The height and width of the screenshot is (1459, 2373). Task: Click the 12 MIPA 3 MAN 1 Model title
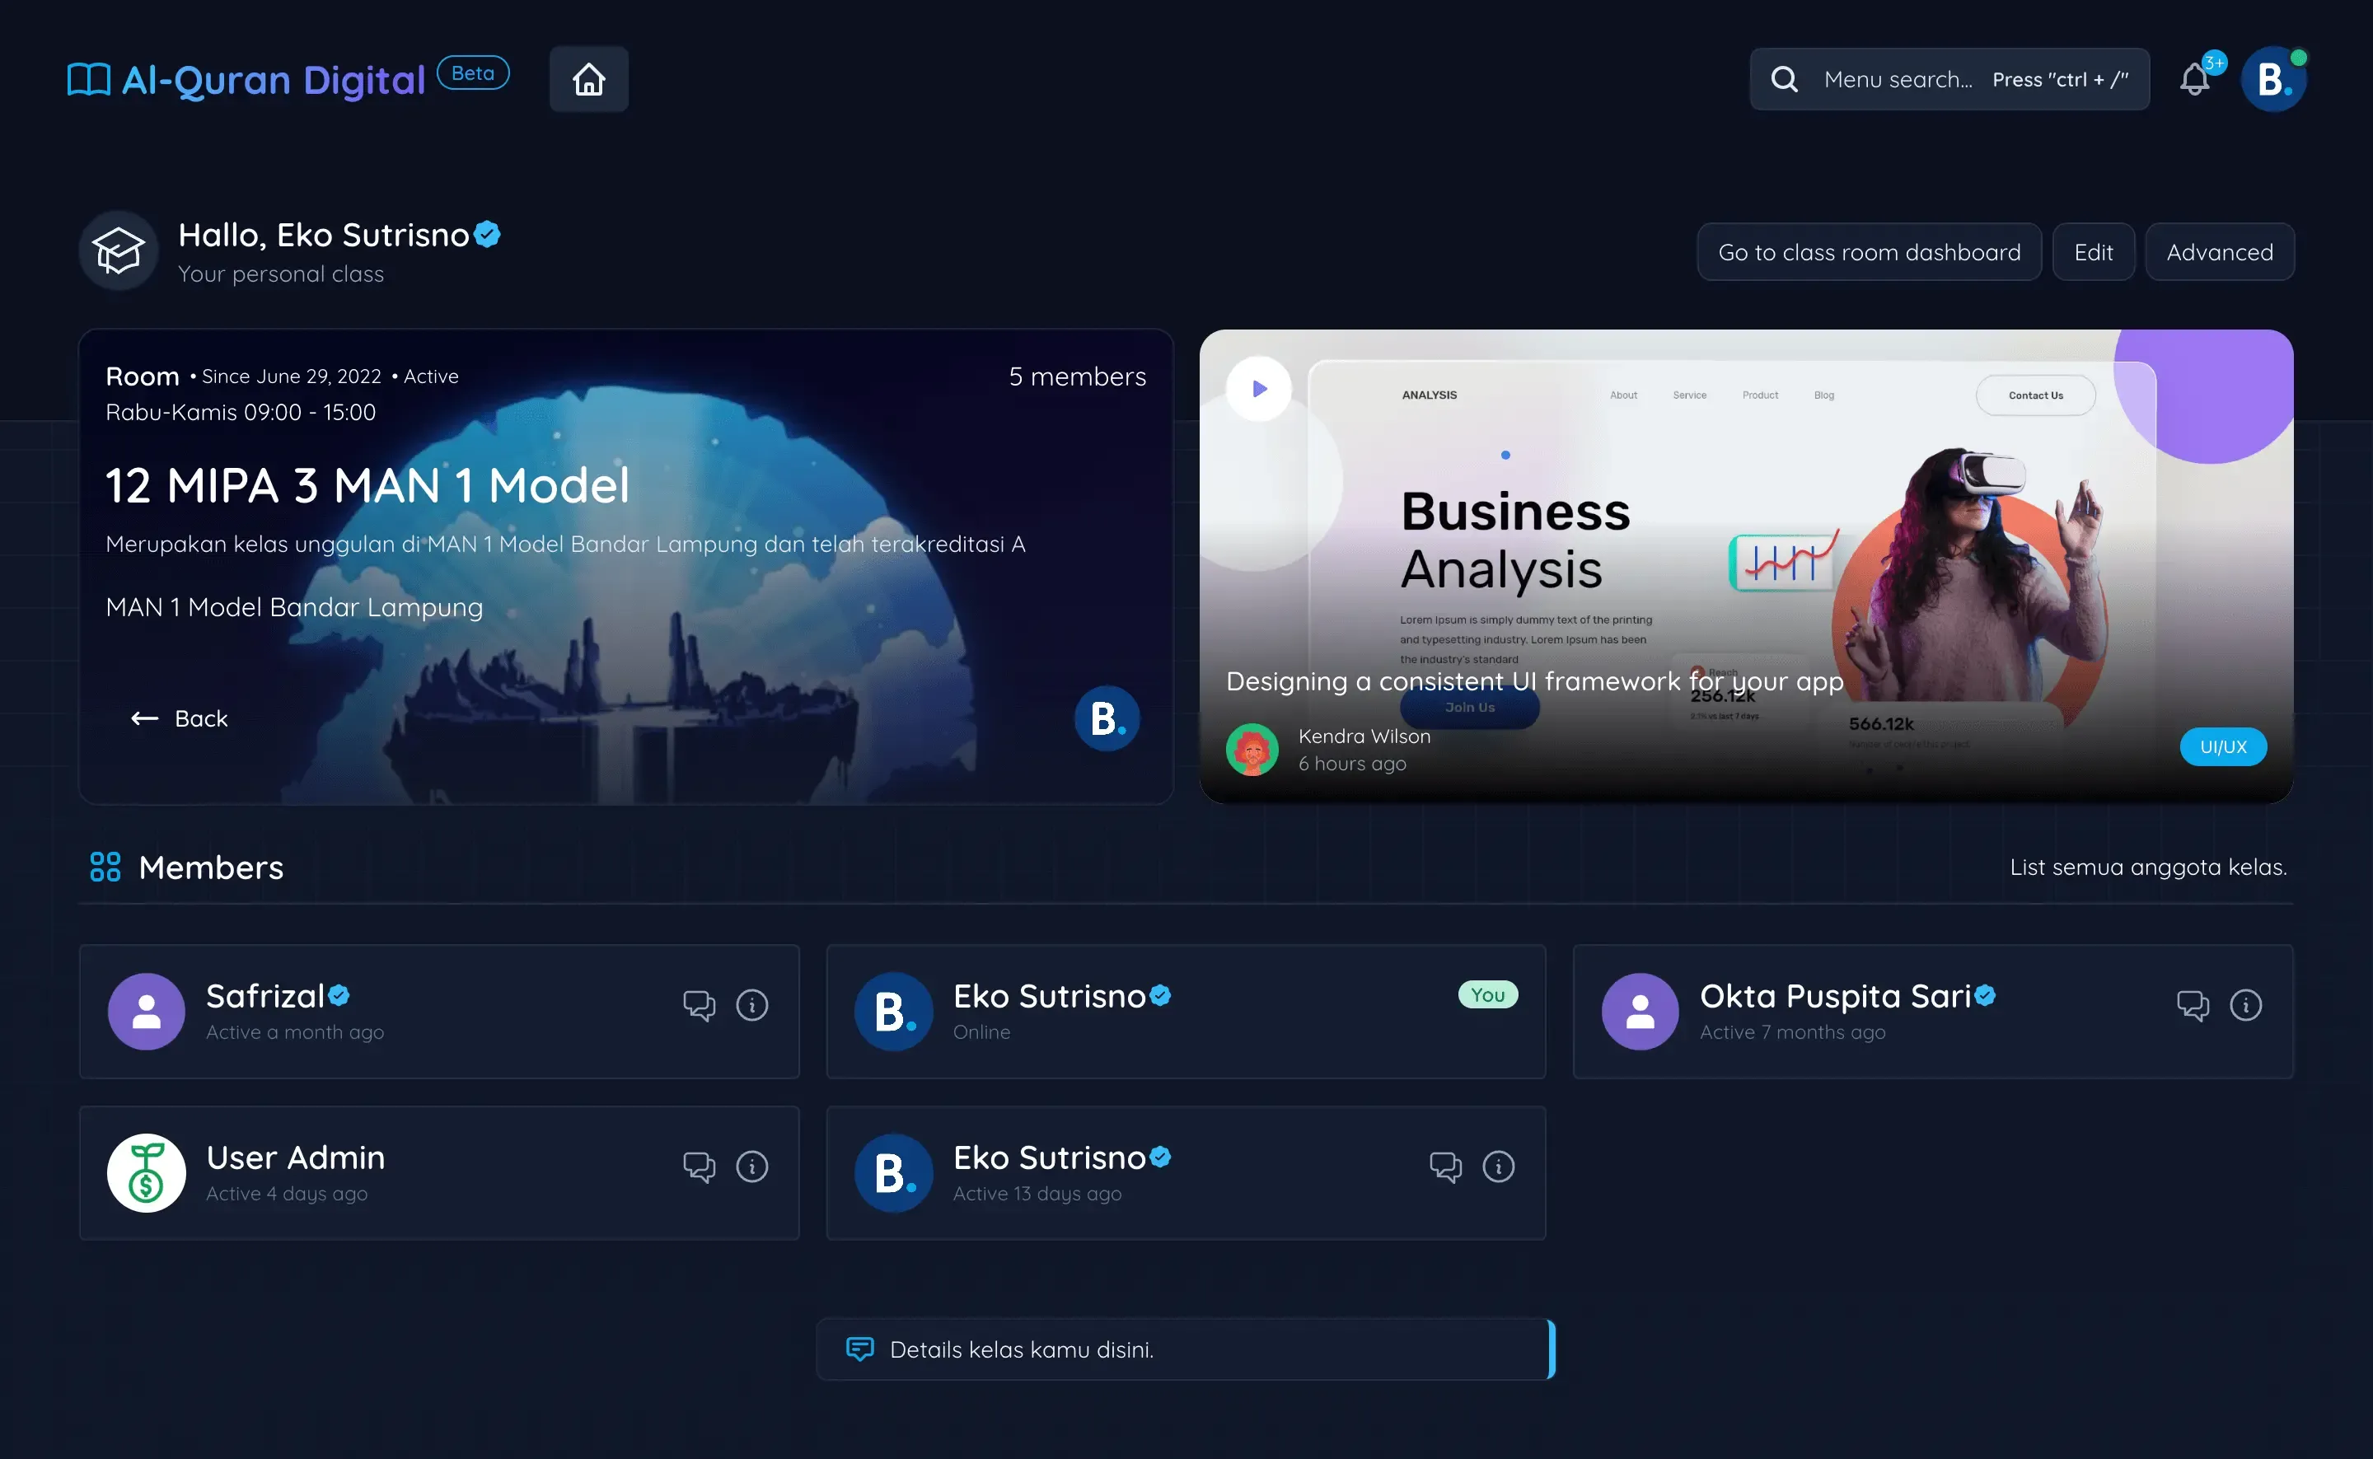tap(367, 484)
